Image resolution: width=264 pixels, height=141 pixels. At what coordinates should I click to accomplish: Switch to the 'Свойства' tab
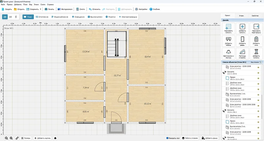(x=255, y=16)
